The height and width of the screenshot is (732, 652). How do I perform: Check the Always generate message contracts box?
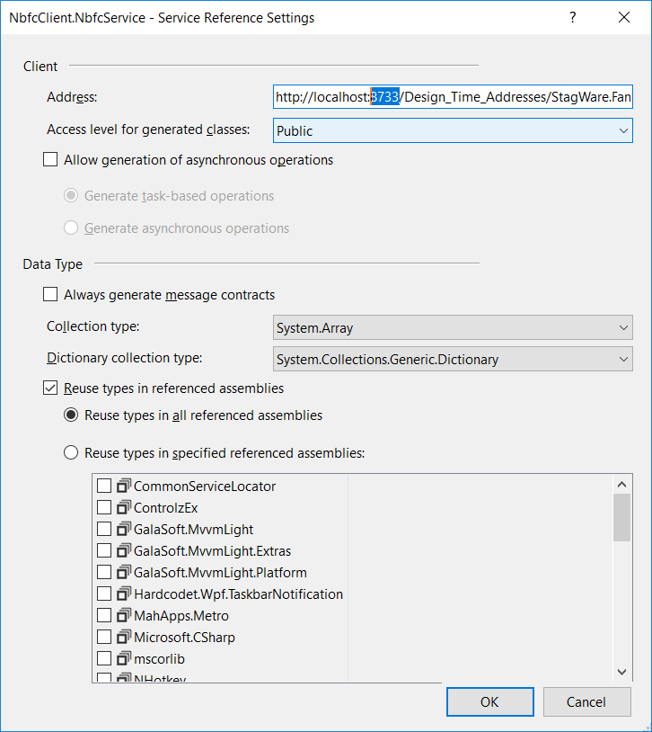[49, 294]
